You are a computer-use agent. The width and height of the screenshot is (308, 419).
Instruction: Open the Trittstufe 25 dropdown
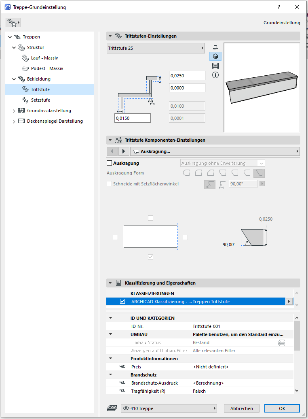156,48
